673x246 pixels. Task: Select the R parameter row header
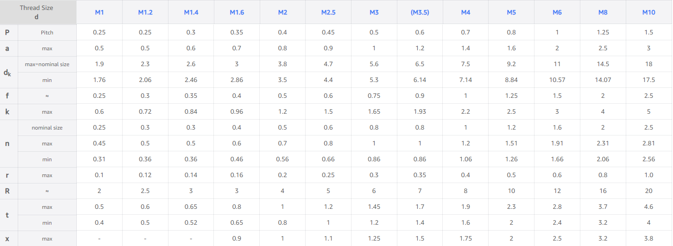(x=7, y=191)
